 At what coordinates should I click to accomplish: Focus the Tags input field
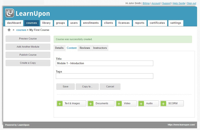[104, 76]
